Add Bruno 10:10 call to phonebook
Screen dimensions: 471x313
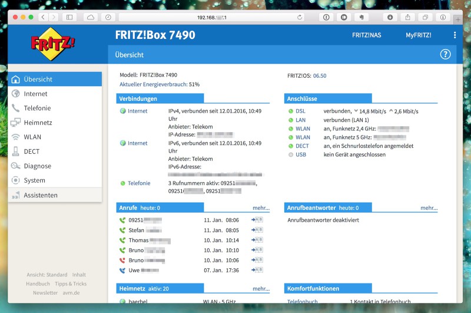tap(257, 250)
